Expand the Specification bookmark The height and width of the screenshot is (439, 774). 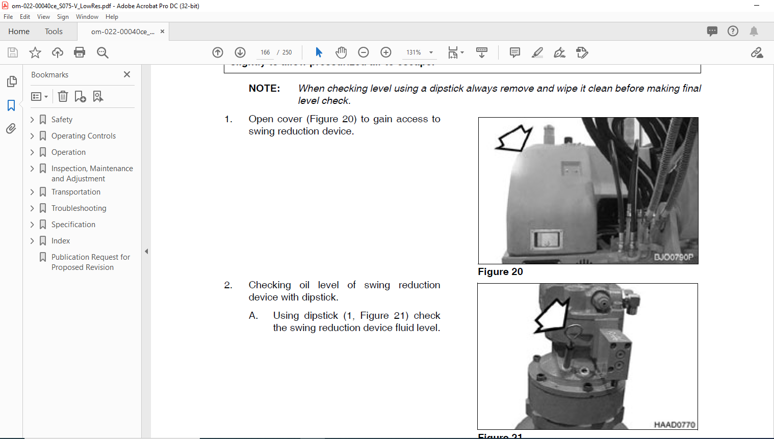coord(32,225)
